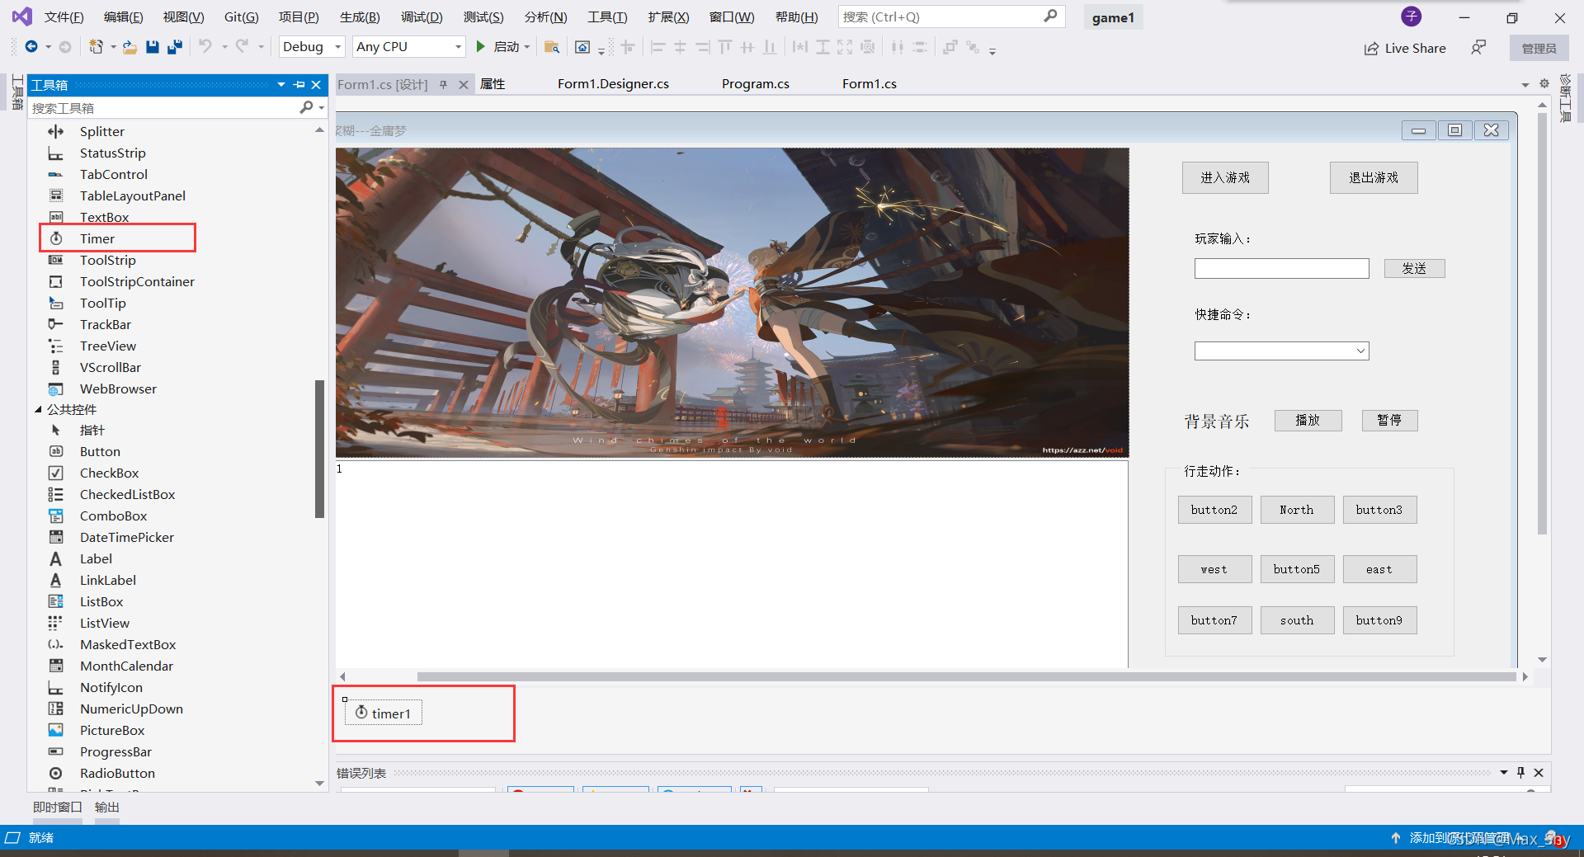Click the pin icon on Form1.cs design tab
The width and height of the screenshot is (1584, 857).
pos(443,84)
